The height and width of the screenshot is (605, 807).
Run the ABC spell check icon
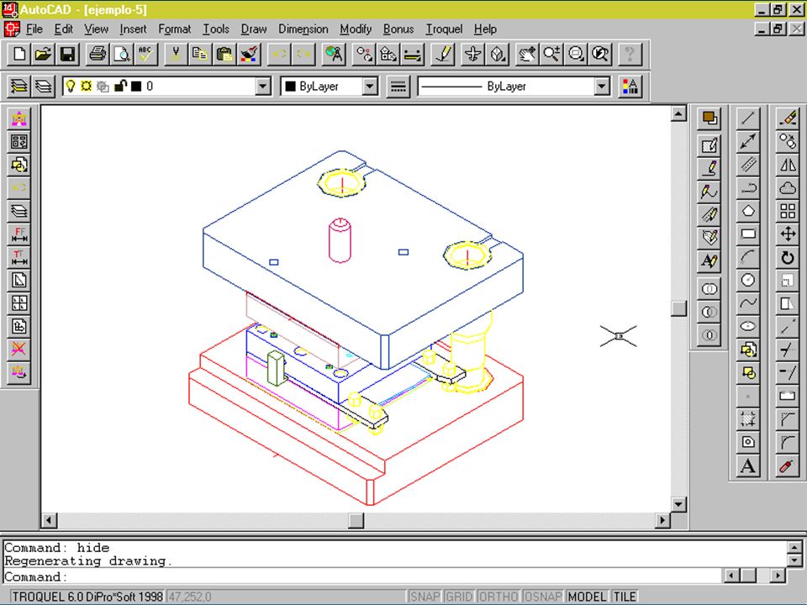pos(145,54)
